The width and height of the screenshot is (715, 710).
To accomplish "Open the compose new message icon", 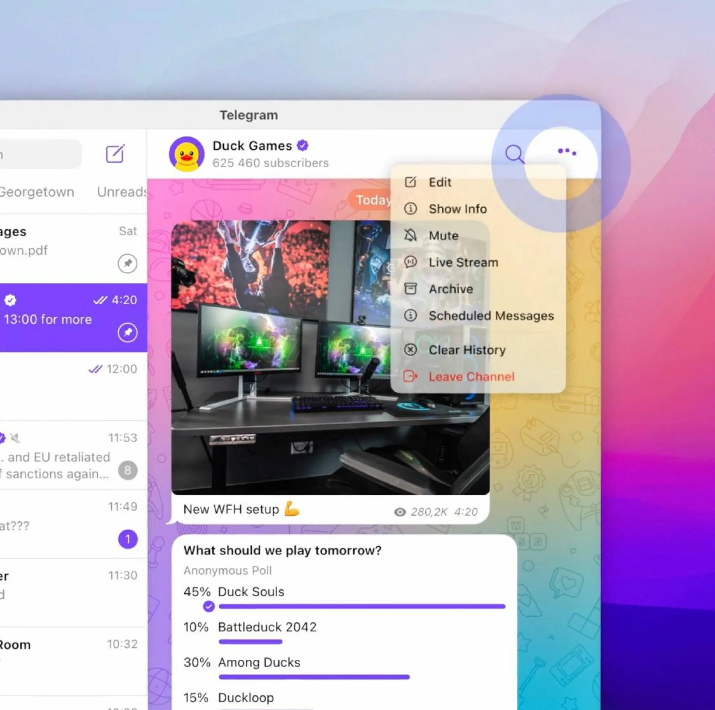I will click(116, 154).
